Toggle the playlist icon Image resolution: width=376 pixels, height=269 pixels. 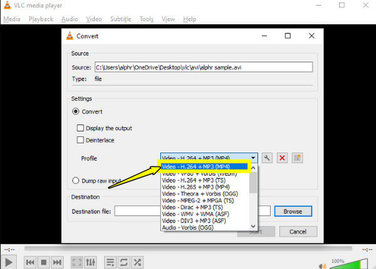(110, 262)
